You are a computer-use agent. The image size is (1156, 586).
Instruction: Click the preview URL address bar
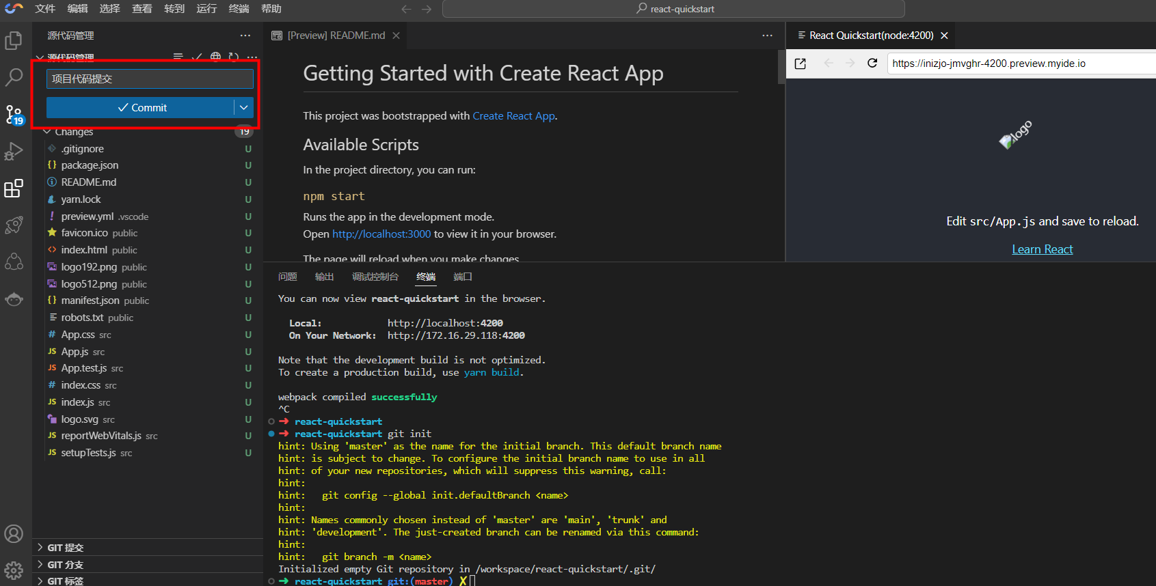[1021, 64]
